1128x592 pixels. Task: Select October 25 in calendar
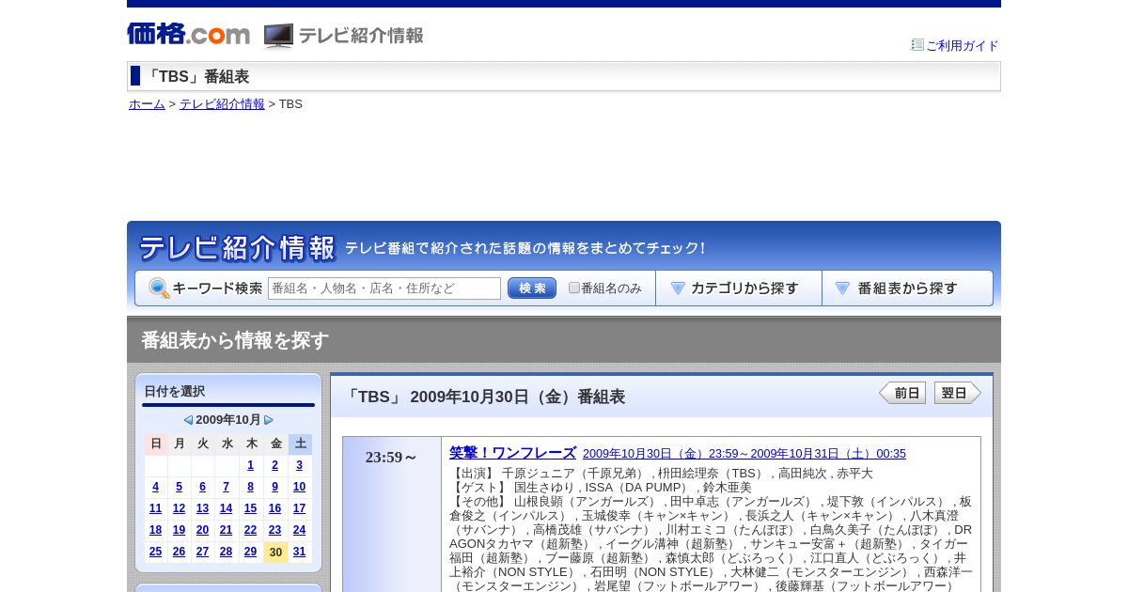pos(156,552)
